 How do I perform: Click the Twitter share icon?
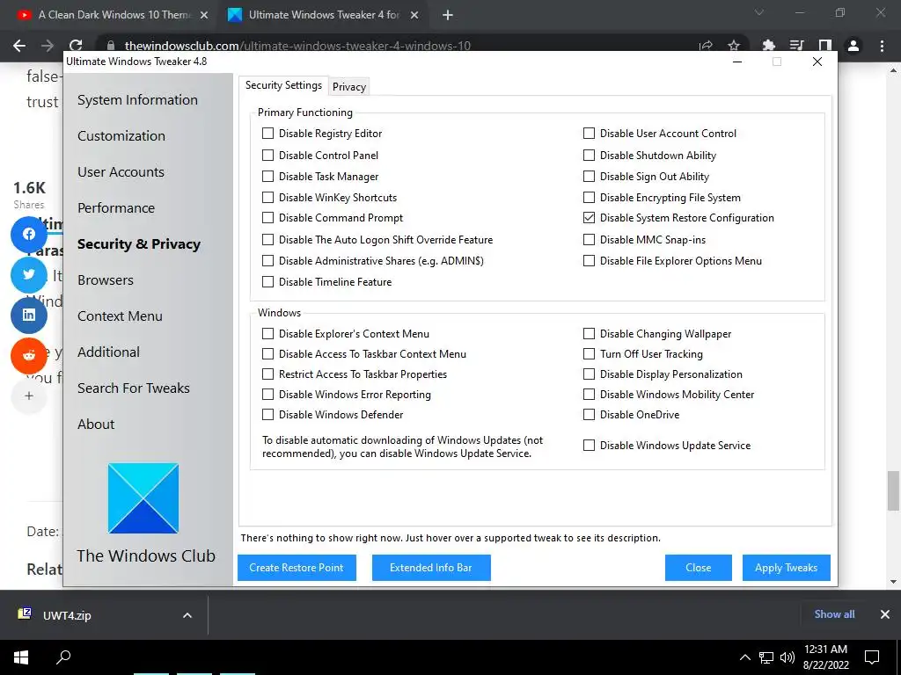pyautogui.click(x=29, y=274)
